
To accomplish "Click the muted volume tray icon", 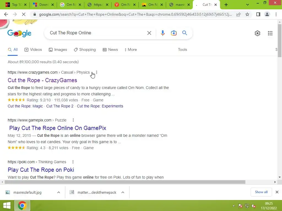I will [254, 206].
